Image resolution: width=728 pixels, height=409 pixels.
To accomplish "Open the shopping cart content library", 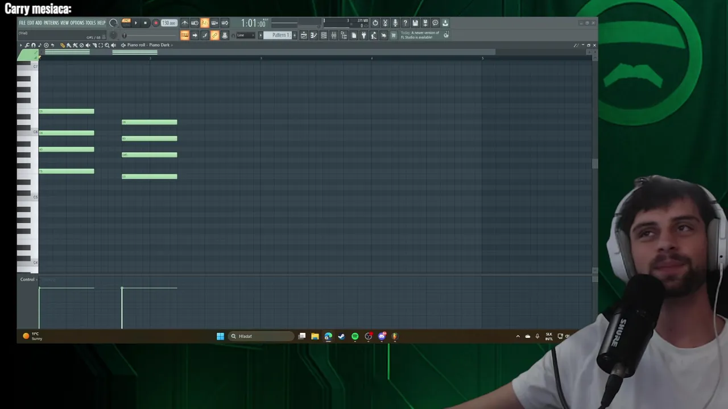I will [394, 35].
